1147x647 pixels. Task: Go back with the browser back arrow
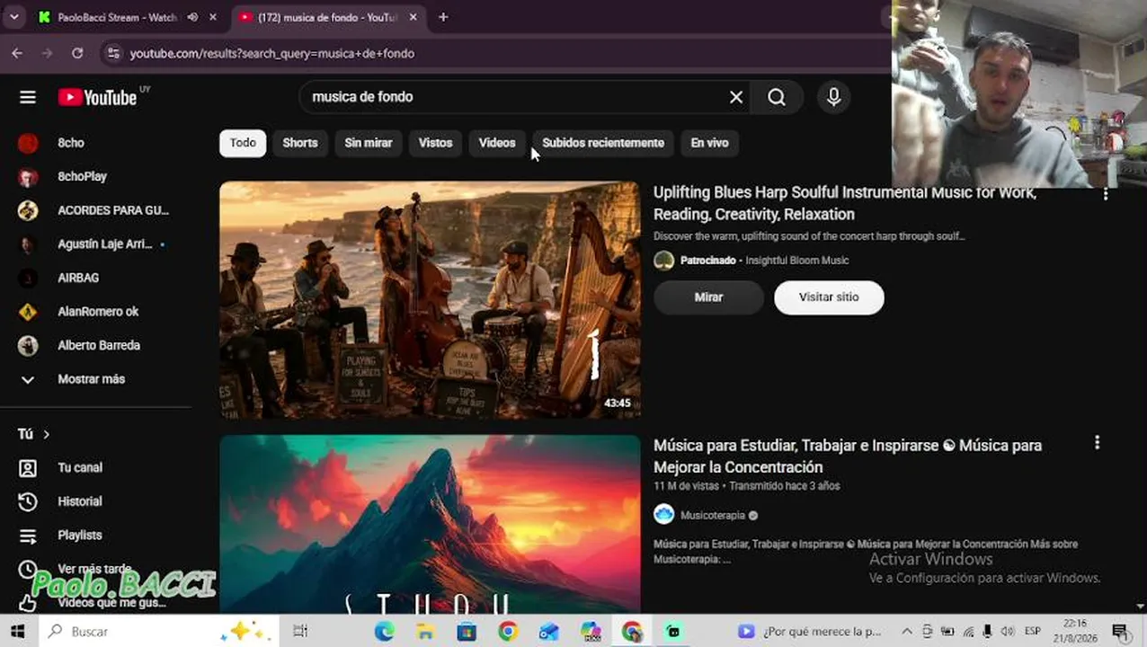(17, 54)
